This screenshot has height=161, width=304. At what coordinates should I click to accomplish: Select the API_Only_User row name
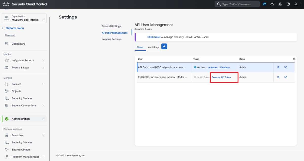tap(162, 67)
